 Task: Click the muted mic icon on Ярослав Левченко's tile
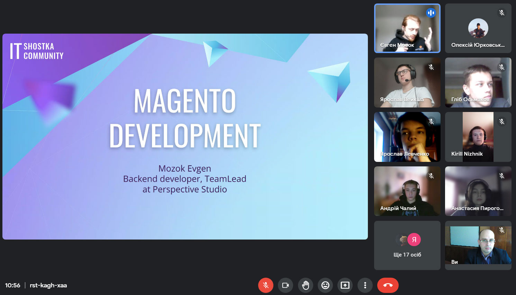(431, 122)
